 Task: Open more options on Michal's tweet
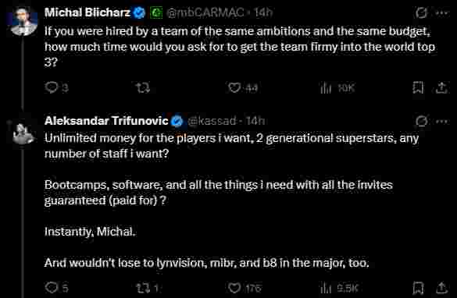442,12
